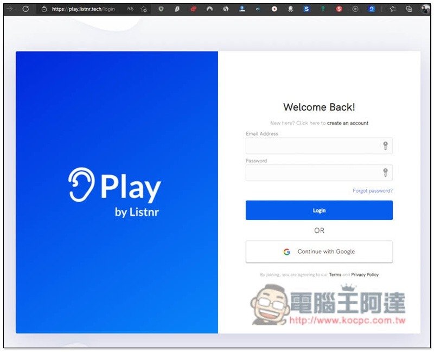
Task: Open the small blue 'ci' extension
Action: coord(258,9)
